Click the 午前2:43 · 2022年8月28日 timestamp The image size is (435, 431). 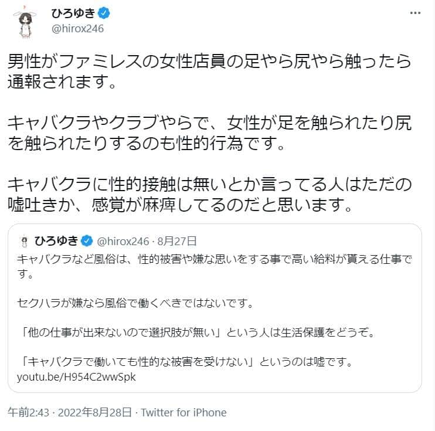(69, 412)
